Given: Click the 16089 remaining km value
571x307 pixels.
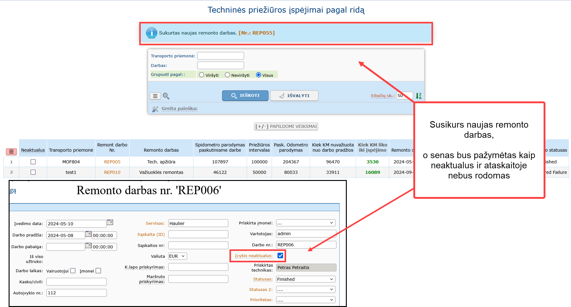Looking at the screenshot, I should [x=372, y=172].
